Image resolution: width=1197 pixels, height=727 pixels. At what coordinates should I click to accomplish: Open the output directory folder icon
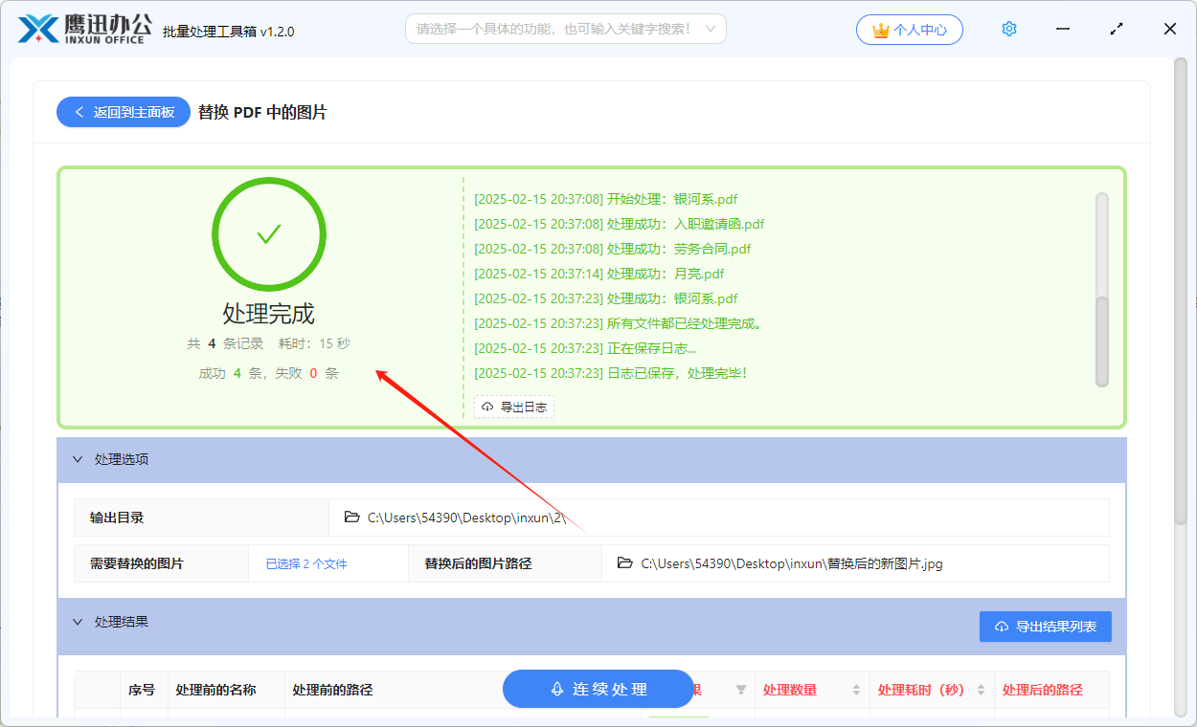click(x=351, y=517)
